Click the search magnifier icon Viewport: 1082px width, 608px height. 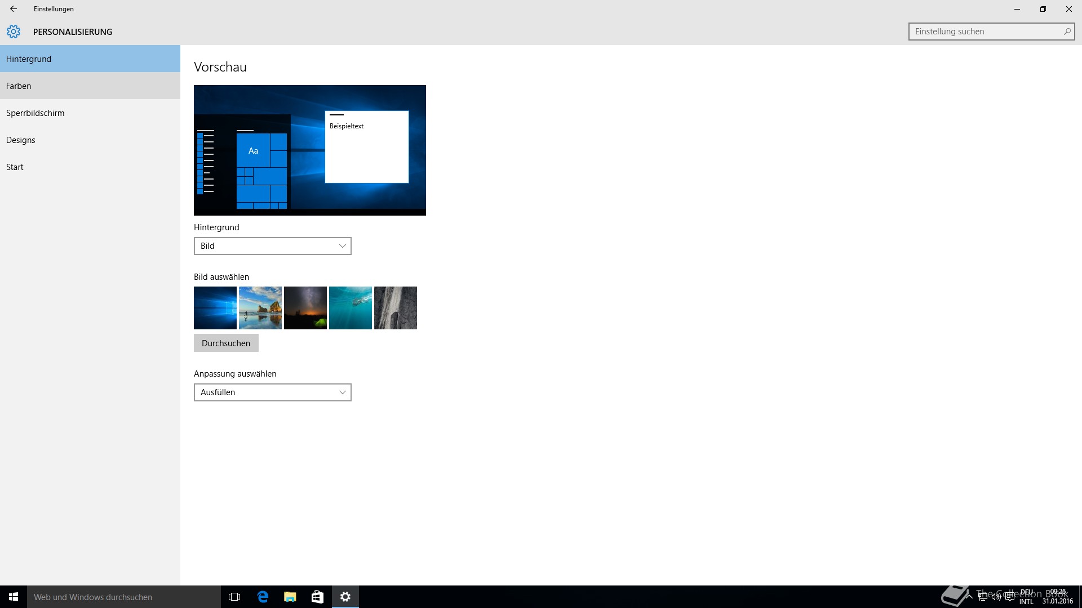click(1067, 32)
